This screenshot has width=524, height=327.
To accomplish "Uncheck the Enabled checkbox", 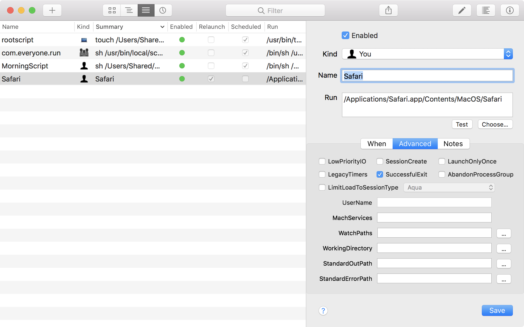I will 345,36.
